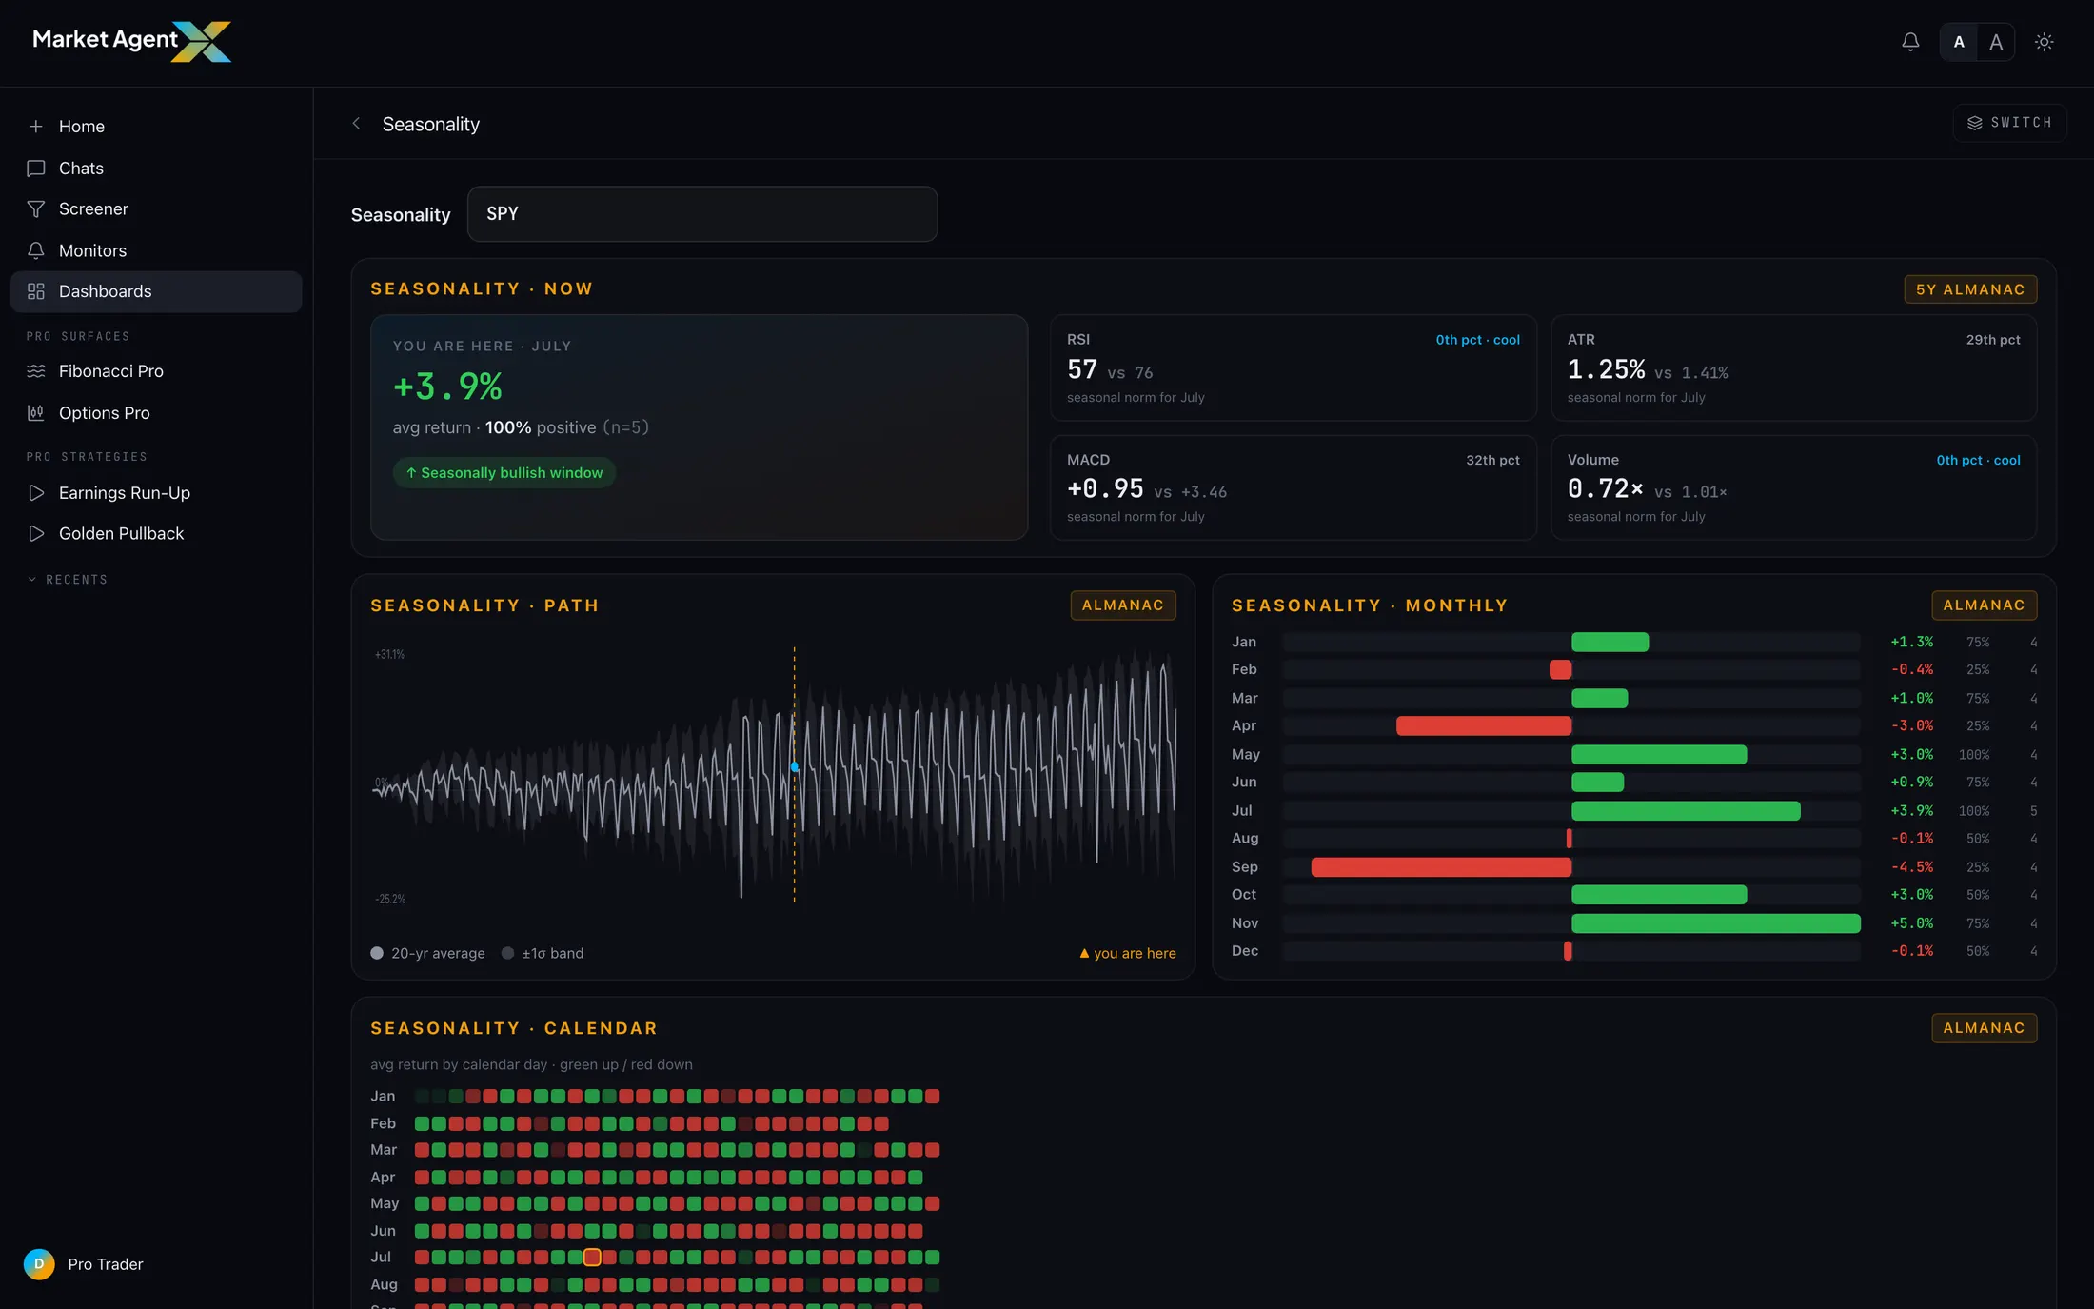Open the notifications bell icon
This screenshot has height=1309, width=2094.
click(1910, 42)
